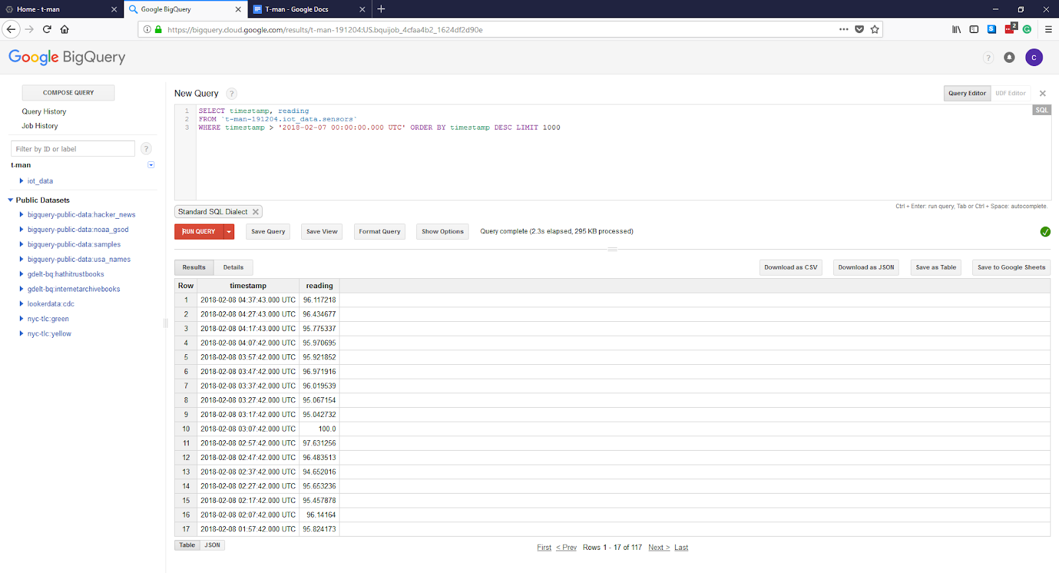Show results in Table view
The image size is (1059, 573).
187,545
